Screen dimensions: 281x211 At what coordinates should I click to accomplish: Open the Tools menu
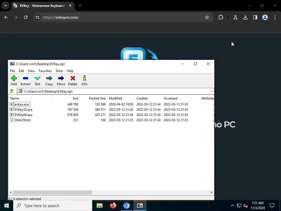(59, 71)
